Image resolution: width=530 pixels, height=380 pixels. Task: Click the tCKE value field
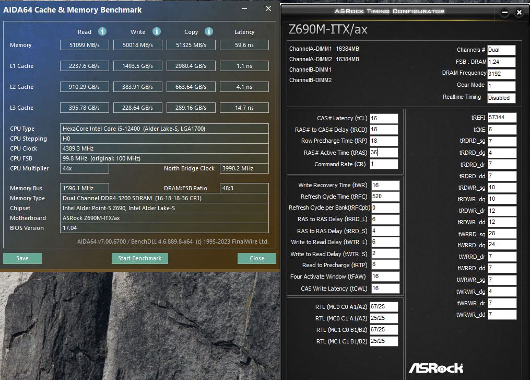click(502, 129)
